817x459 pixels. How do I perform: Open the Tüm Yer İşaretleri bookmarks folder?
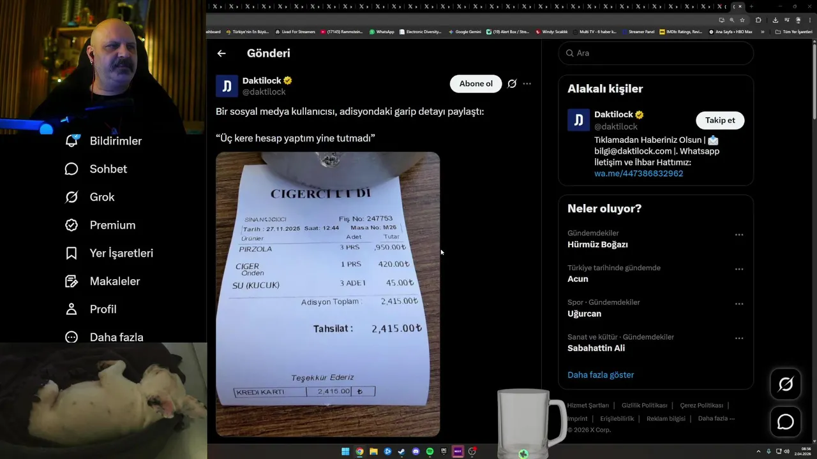(793, 31)
